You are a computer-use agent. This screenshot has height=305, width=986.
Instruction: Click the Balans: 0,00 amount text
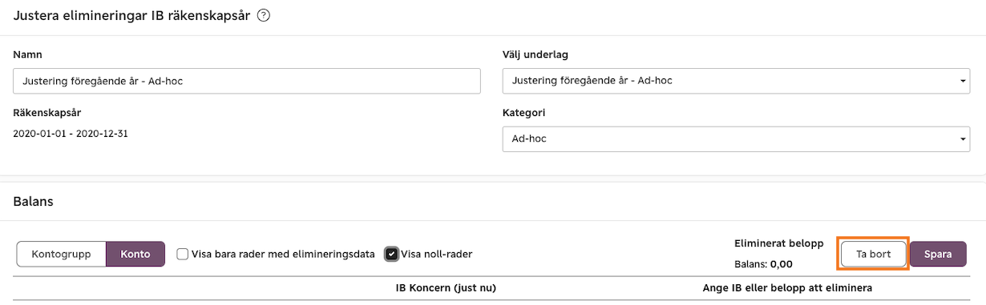tap(763, 263)
